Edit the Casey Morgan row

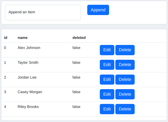pos(107,94)
